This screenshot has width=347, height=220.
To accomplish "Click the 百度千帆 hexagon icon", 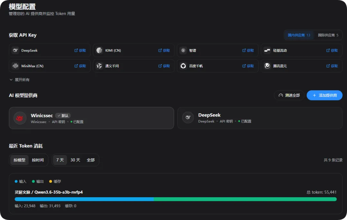I will tap(183, 66).
